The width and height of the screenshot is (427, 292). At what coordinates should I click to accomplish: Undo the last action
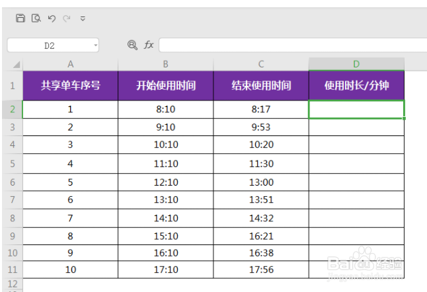click(x=52, y=18)
